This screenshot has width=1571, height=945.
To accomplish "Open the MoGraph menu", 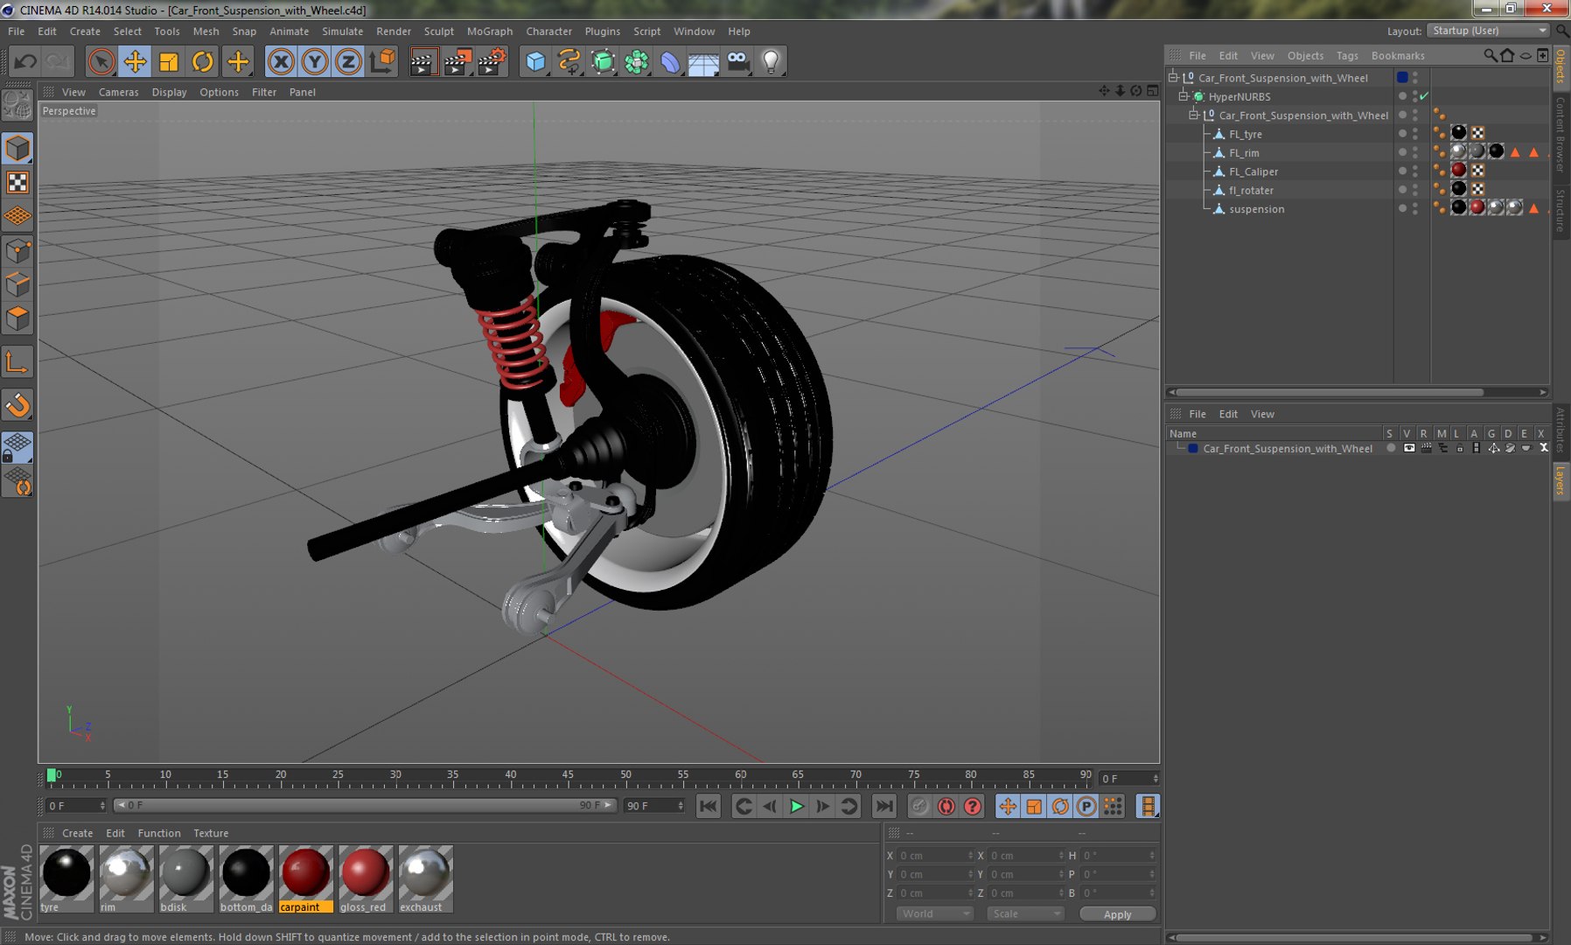I will pyautogui.click(x=490, y=31).
